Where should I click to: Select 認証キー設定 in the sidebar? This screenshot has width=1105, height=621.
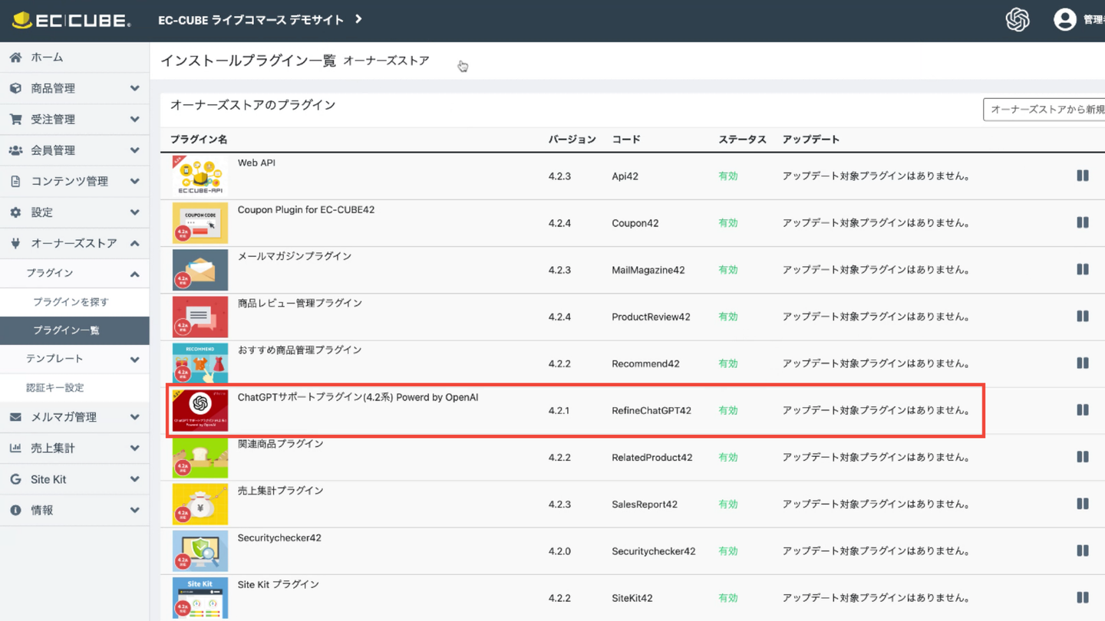(x=54, y=388)
